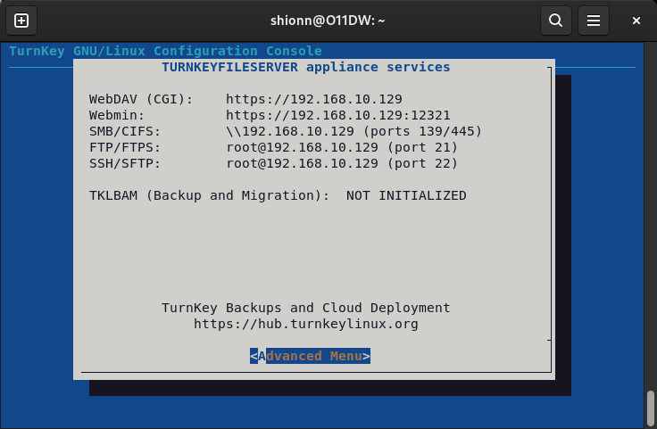Click the terminal scrollbar thumb
This screenshot has height=429, width=657.
[650, 408]
